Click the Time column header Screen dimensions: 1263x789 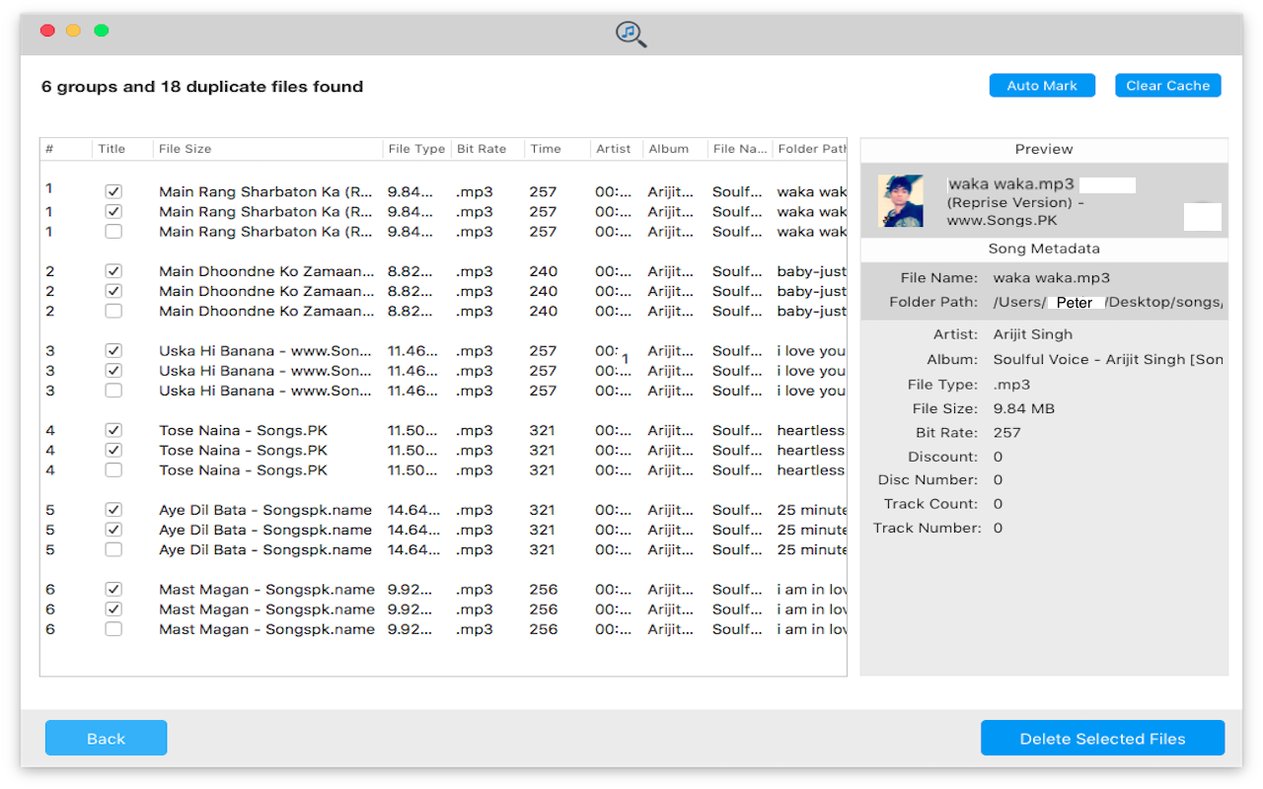click(x=557, y=149)
